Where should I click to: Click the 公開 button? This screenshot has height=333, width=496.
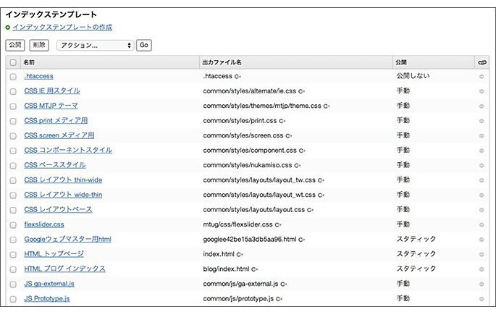[15, 45]
